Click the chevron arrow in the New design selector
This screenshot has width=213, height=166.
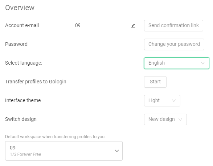click(180, 119)
